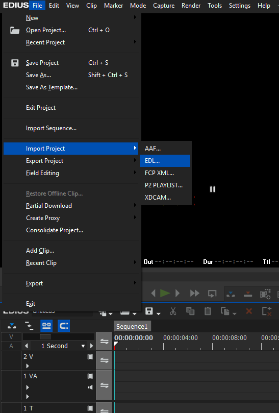Select the Sequence1 tab

point(132,326)
